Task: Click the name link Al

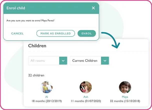Action: tap(46, 97)
